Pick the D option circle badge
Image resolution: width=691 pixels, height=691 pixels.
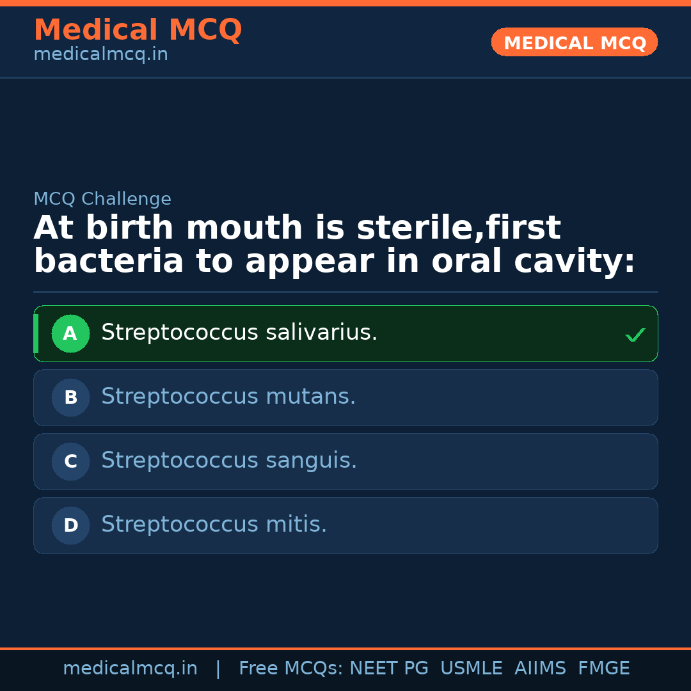70,525
